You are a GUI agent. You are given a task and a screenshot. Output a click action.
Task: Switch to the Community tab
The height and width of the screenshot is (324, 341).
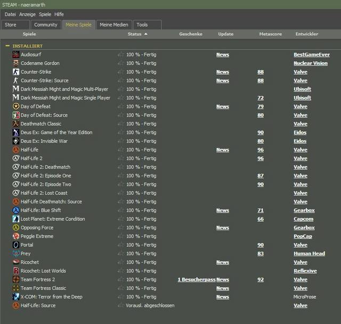point(45,25)
